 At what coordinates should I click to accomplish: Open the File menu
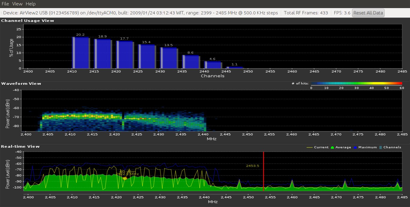point(5,4)
